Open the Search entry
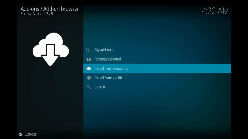This screenshot has height=139, width=248. [x=157, y=87]
